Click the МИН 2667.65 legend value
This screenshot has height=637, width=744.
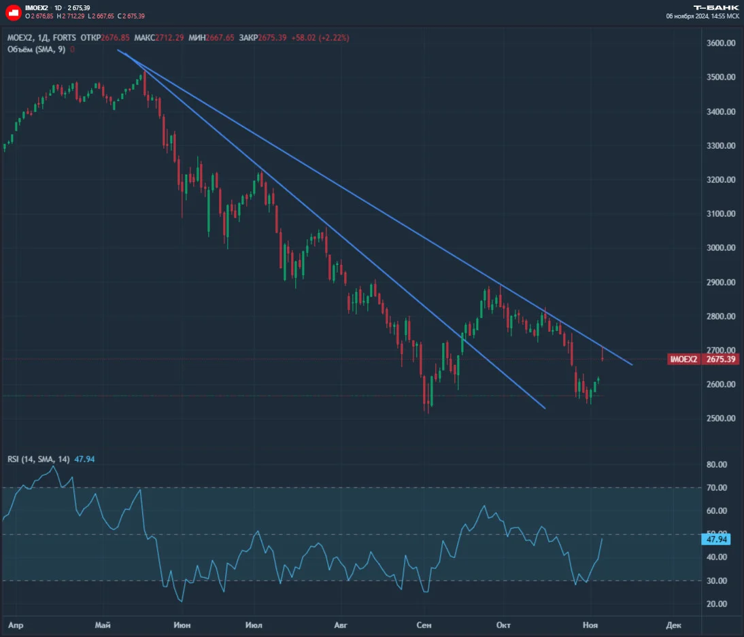211,37
